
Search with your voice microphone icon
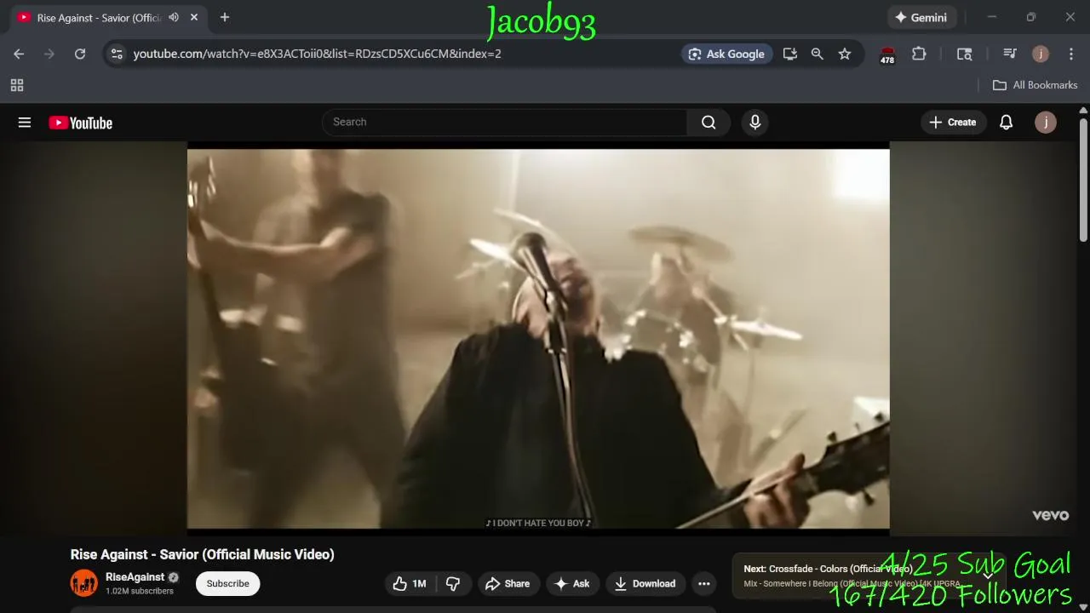pos(754,122)
